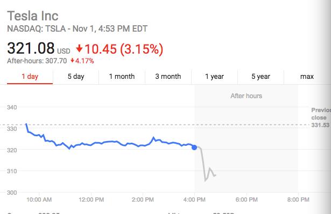Click the After-hours 307.70 price text
This screenshot has width=331, height=214.
pyautogui.click(x=37, y=61)
